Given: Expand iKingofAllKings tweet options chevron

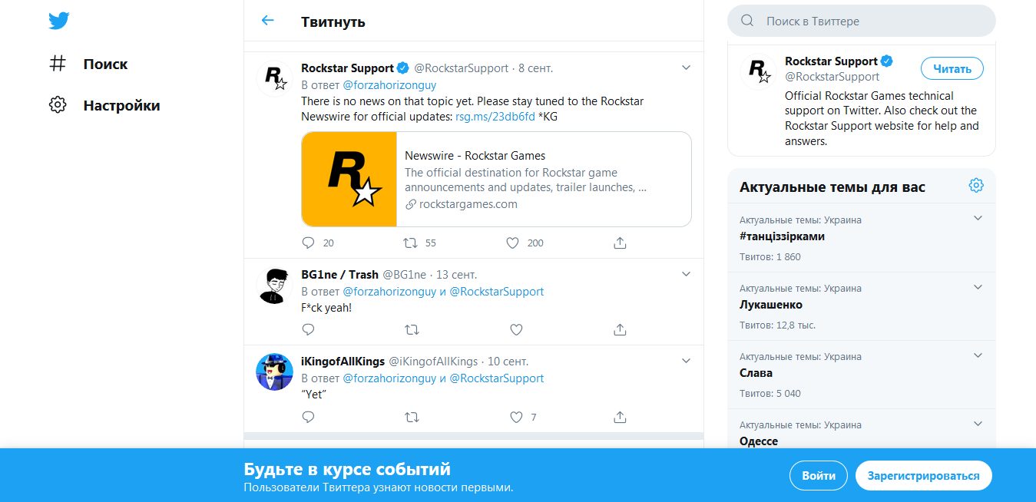Looking at the screenshot, I should pyautogui.click(x=687, y=361).
